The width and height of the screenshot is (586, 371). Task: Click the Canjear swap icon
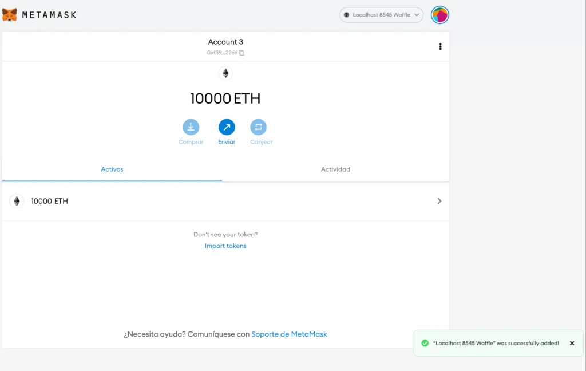(258, 127)
